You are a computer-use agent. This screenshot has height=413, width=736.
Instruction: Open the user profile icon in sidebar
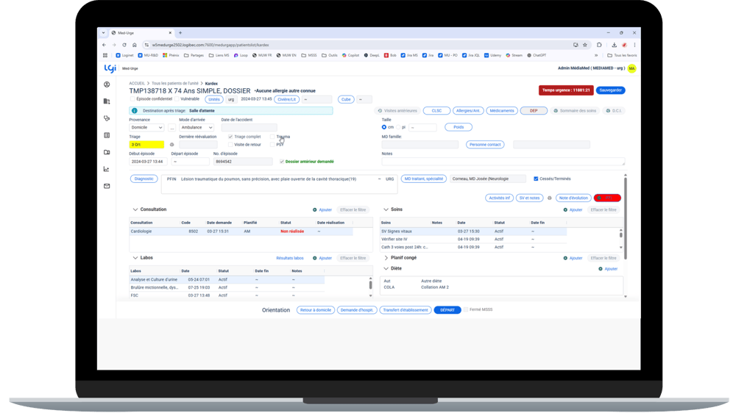tap(107, 85)
